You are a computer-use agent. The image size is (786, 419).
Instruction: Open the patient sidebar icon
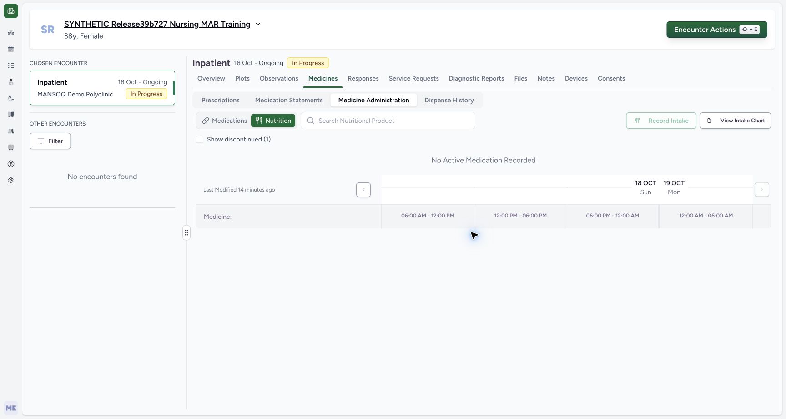(11, 82)
